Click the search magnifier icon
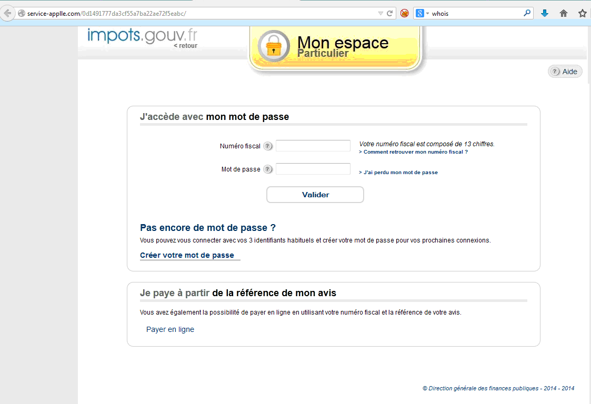Image resolution: width=591 pixels, height=404 pixels. click(527, 13)
